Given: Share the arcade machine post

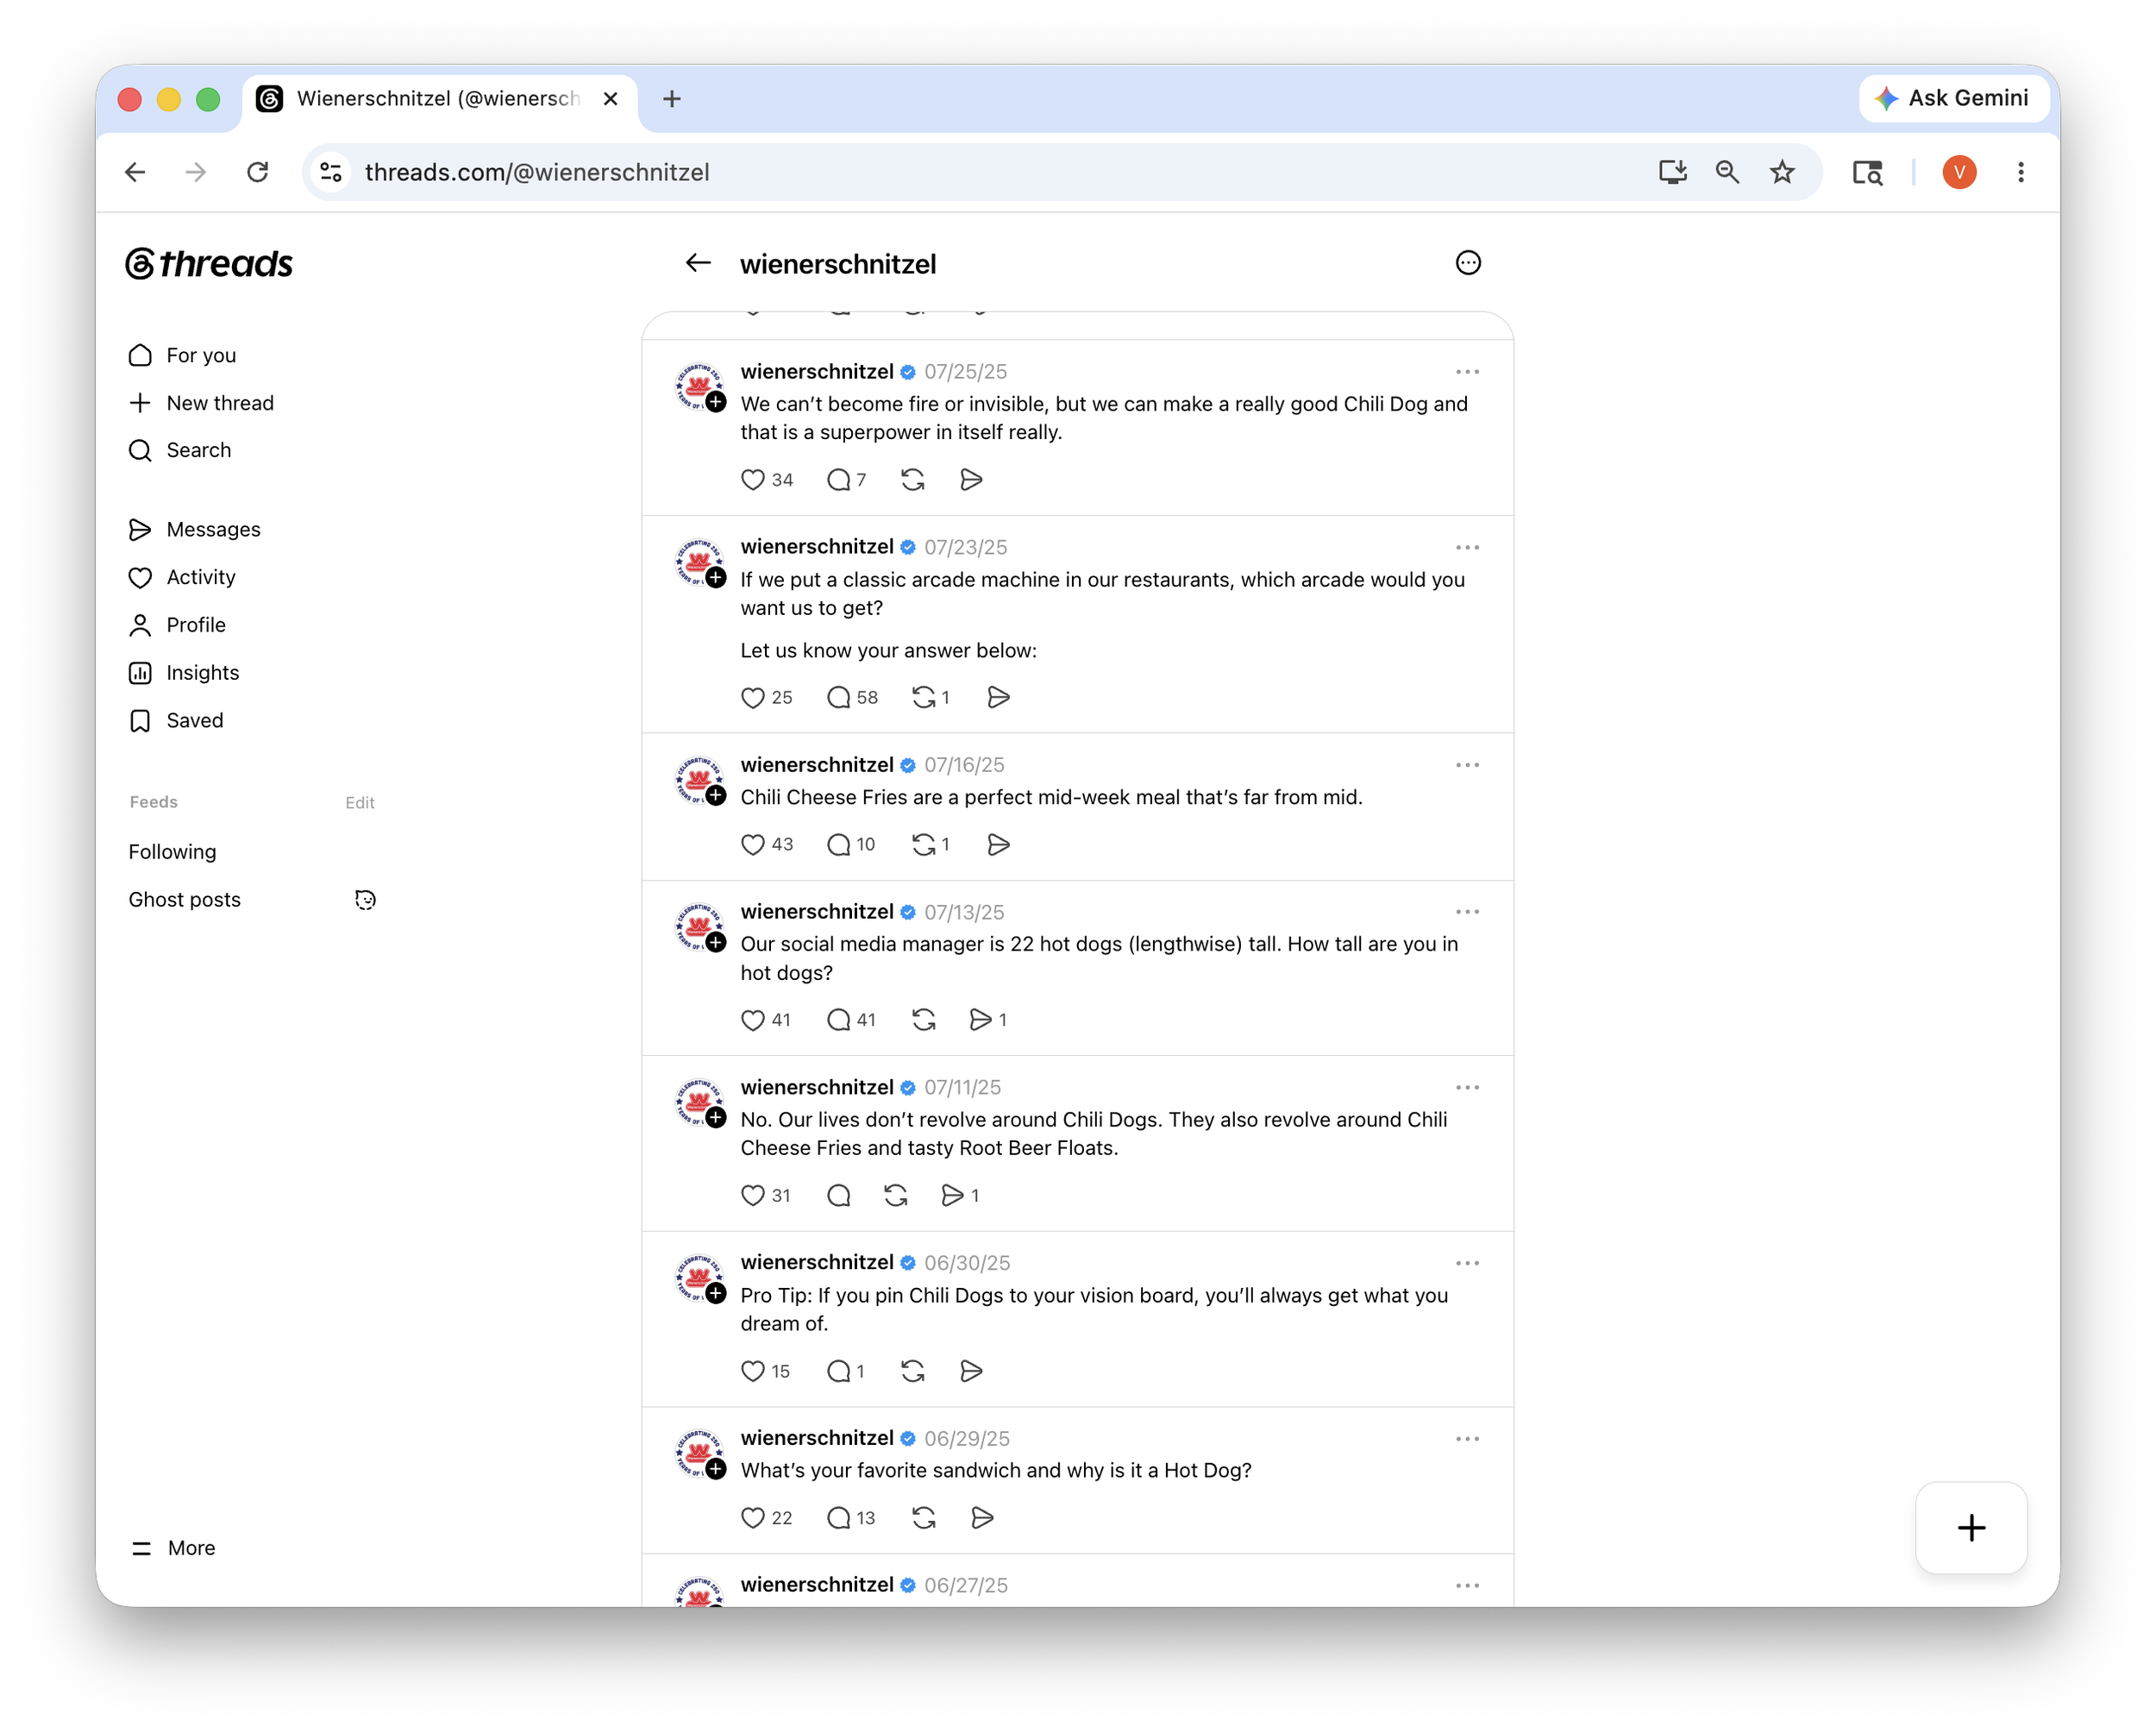Looking at the screenshot, I should (998, 698).
